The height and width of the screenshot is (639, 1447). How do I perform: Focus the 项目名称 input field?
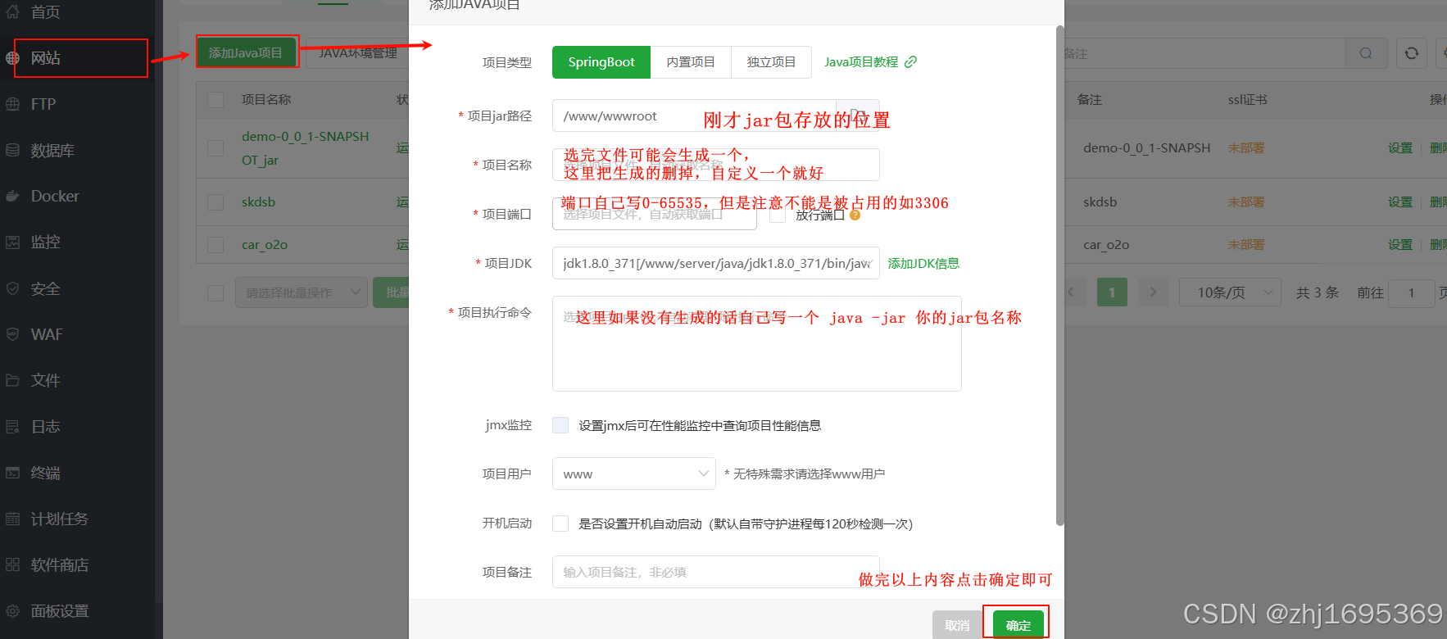pyautogui.click(x=716, y=165)
